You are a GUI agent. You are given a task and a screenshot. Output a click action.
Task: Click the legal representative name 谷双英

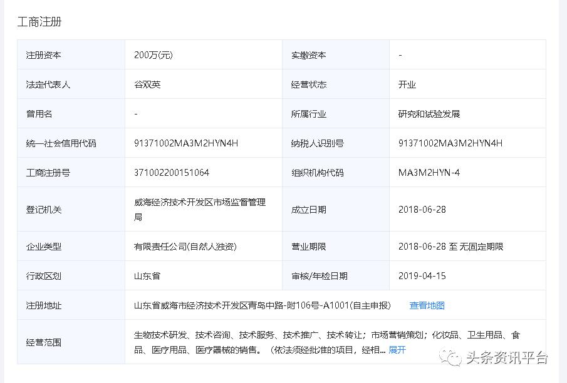pos(147,84)
